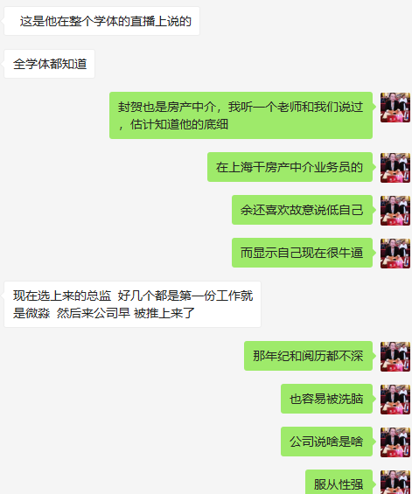Click white bubble about 现在选上来的总监
The width and height of the screenshot is (412, 494).
click(132, 304)
